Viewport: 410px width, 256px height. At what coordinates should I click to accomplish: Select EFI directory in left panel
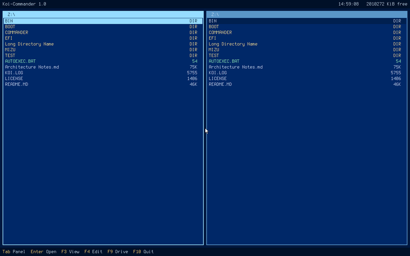pyautogui.click(x=103, y=38)
